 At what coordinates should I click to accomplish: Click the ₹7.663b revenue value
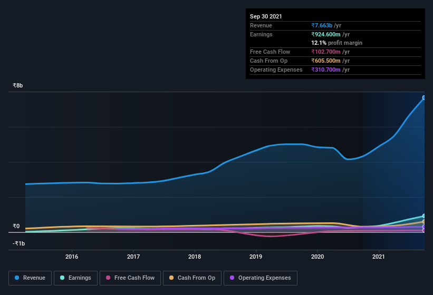coord(322,25)
